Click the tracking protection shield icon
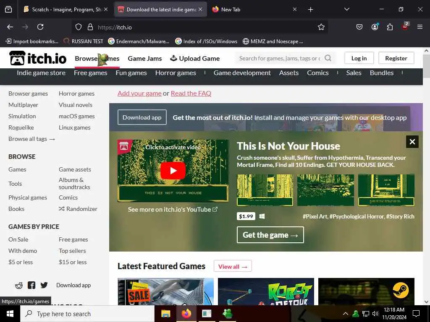The image size is (430, 322). tap(79, 27)
